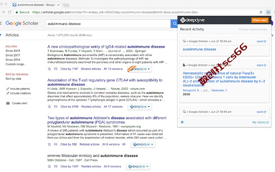This screenshot has height=172, width=275.
Task: Select Sort by date
Action: coord(13,79)
